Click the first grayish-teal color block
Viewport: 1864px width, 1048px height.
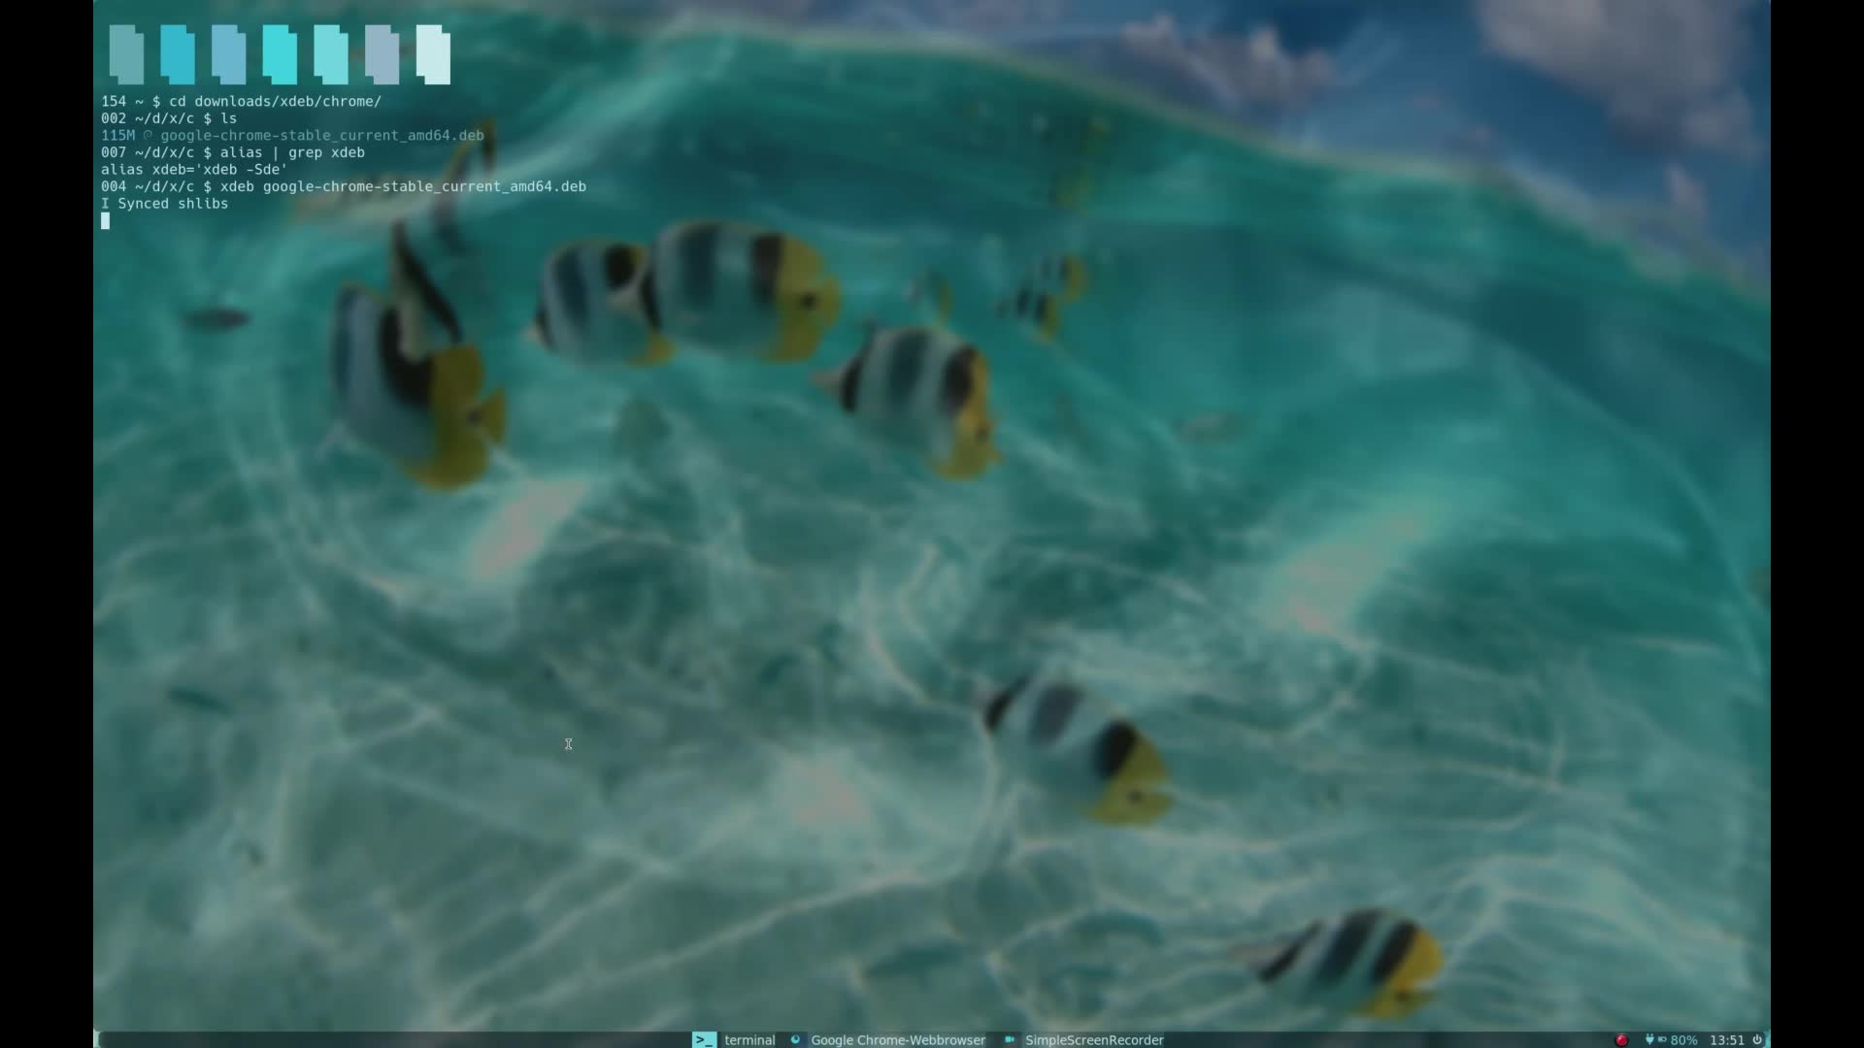click(x=126, y=54)
